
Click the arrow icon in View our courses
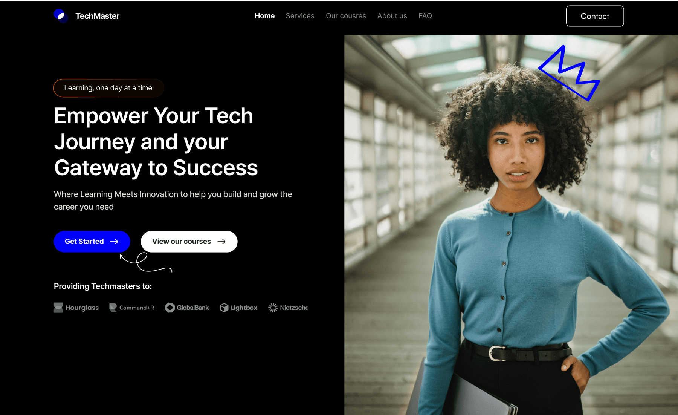tap(221, 242)
